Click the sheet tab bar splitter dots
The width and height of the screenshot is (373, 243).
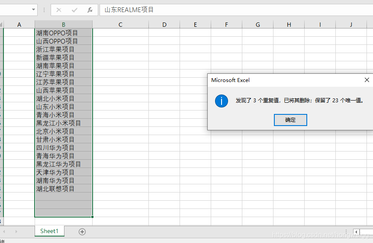(346, 232)
